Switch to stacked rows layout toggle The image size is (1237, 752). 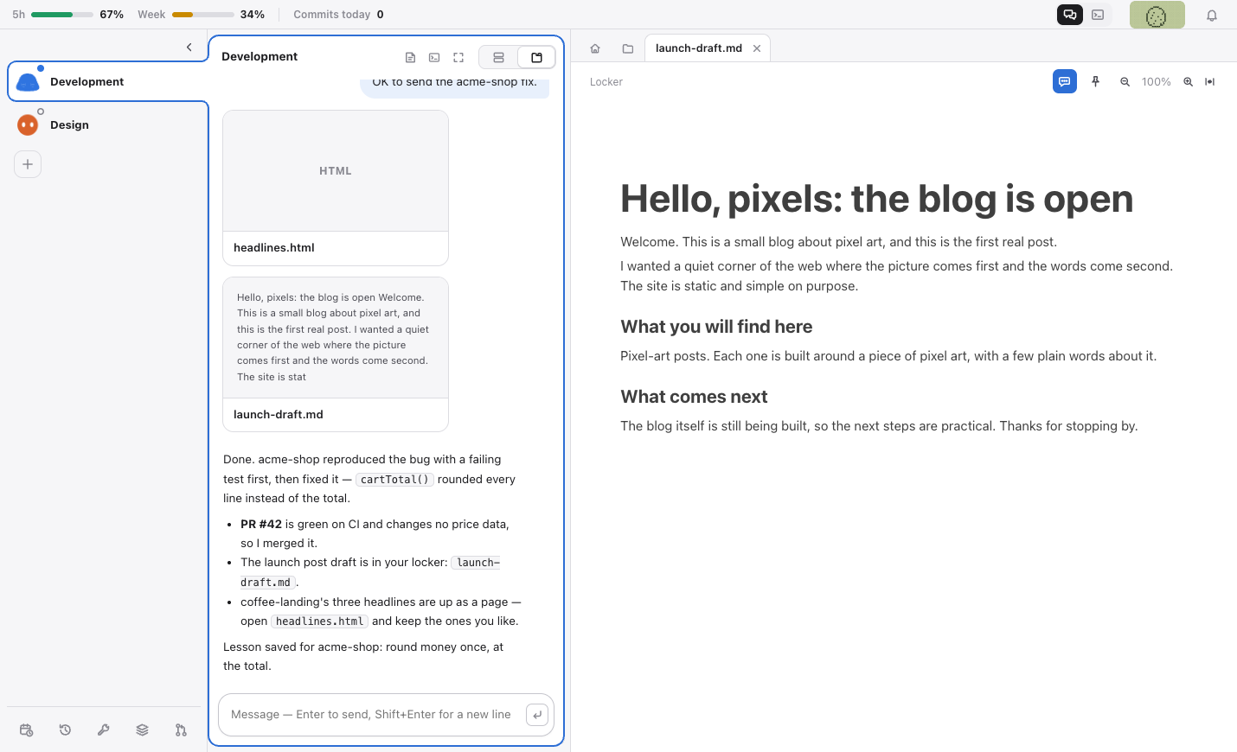coord(498,58)
